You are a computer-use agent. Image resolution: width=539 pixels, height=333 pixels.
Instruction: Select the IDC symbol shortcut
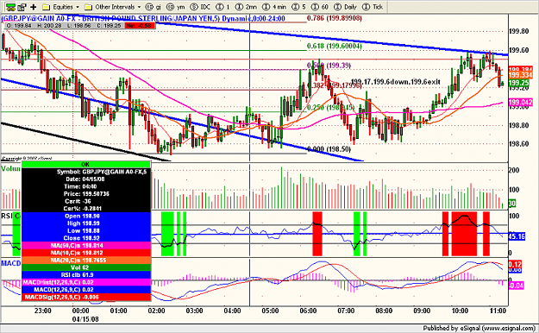coord(201,7)
